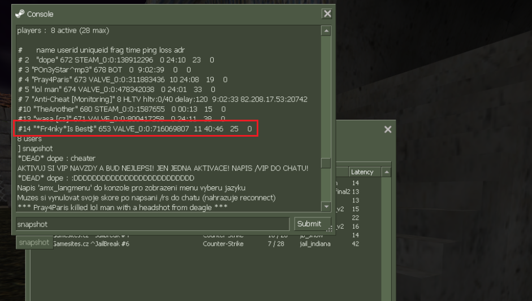Choose the snapshot autocomplete suggestion
The width and height of the screenshot is (532, 301).
pos(34,242)
